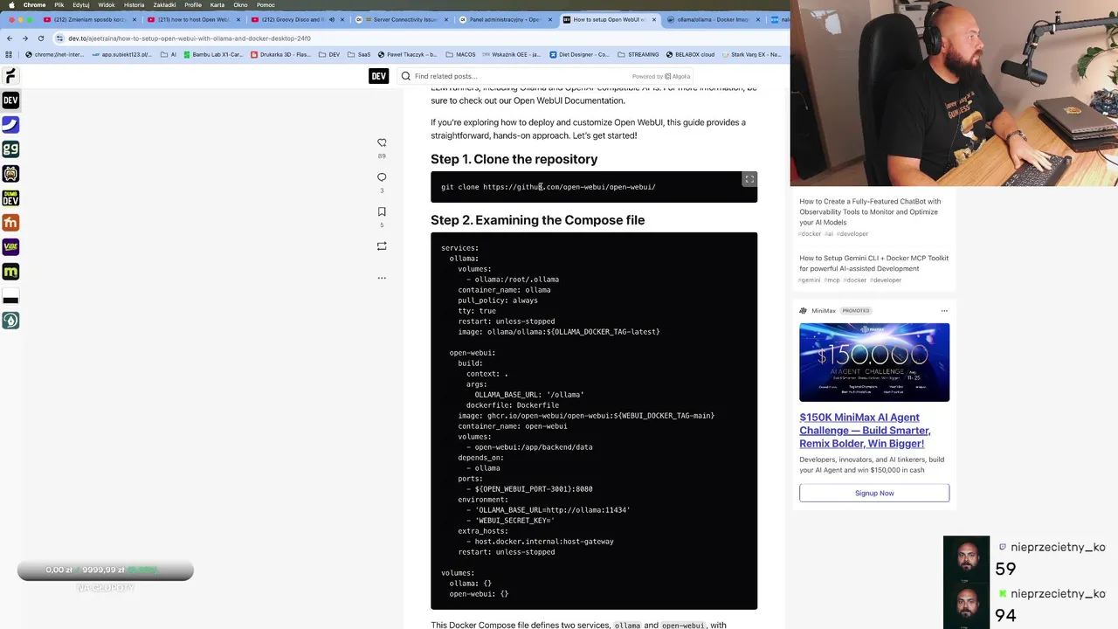The height and width of the screenshot is (629, 1118).
Task: Open the Chrome application menu
Action: coord(34,5)
